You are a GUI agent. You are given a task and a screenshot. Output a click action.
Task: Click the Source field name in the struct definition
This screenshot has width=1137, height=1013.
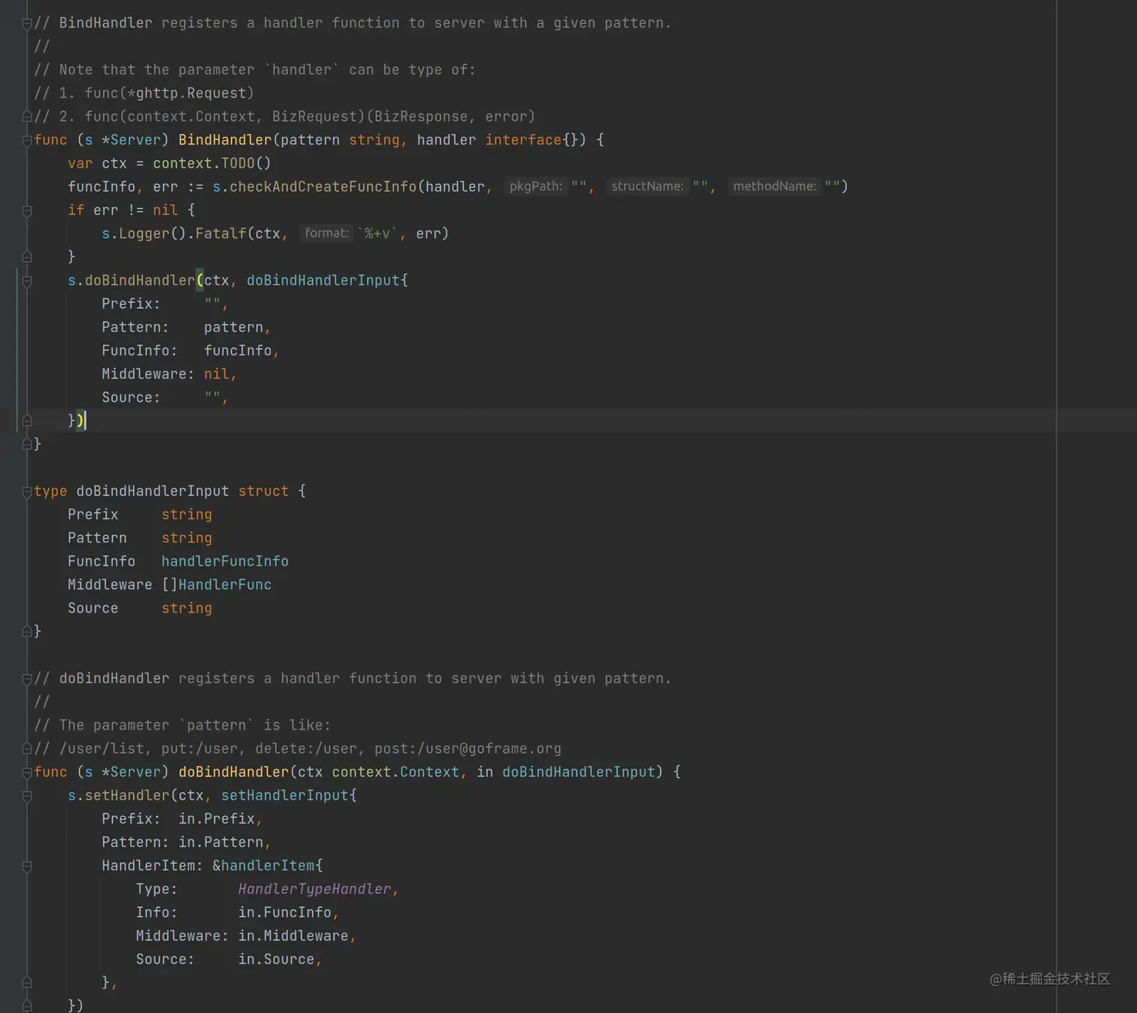(x=93, y=608)
